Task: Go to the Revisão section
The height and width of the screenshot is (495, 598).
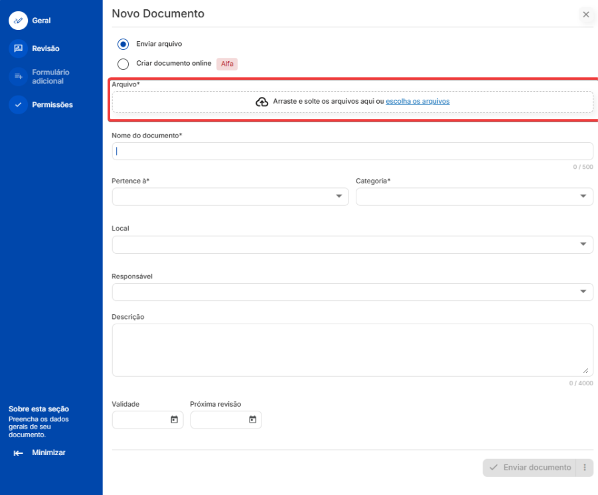Action: [46, 49]
